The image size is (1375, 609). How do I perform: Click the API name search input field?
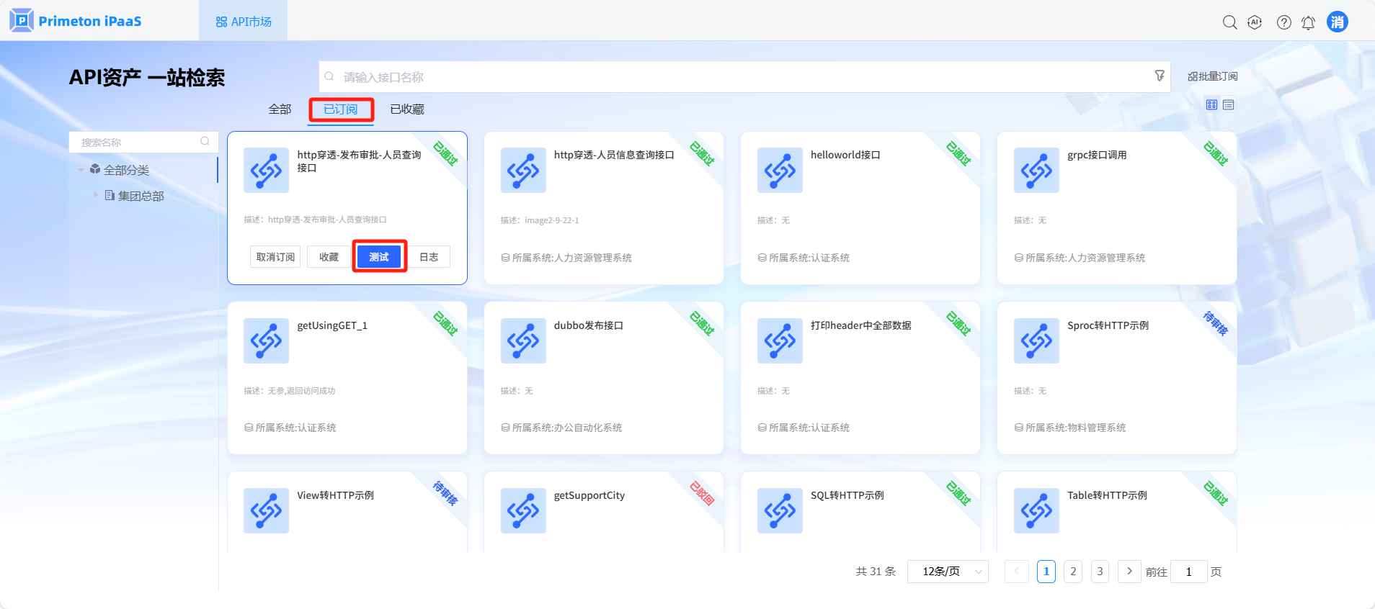click(742, 77)
